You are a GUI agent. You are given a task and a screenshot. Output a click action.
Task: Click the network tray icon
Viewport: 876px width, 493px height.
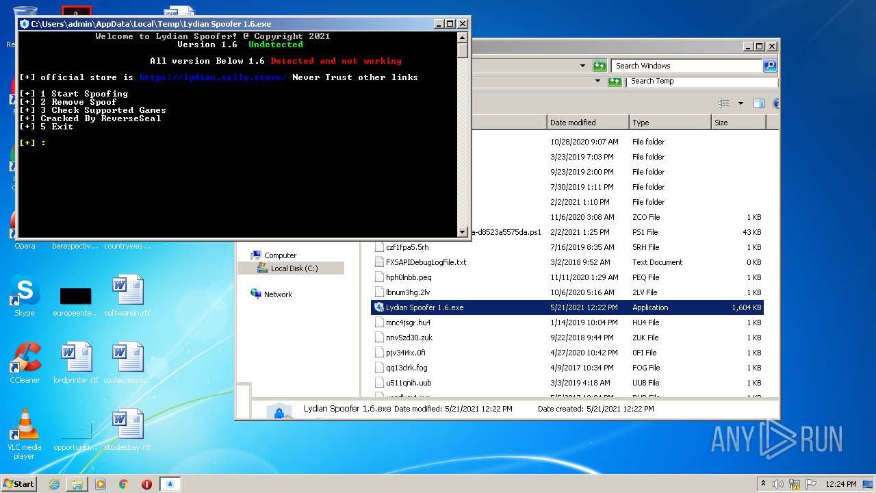(795, 484)
